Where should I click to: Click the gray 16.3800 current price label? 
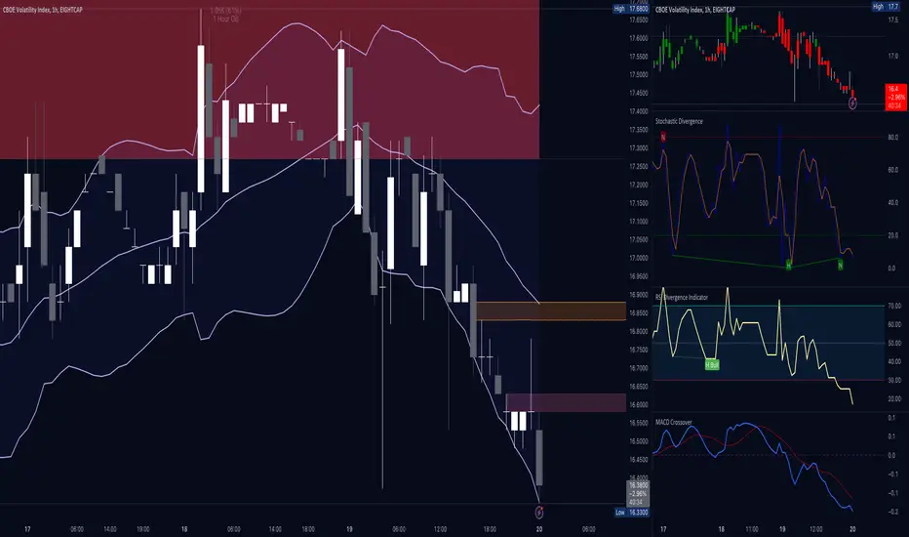(638, 493)
